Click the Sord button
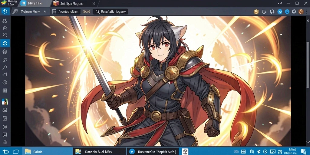 [87, 12]
